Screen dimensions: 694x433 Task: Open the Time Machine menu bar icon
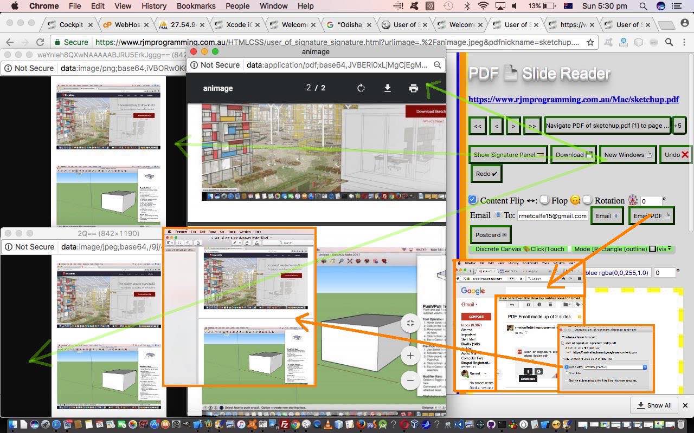click(448, 6)
